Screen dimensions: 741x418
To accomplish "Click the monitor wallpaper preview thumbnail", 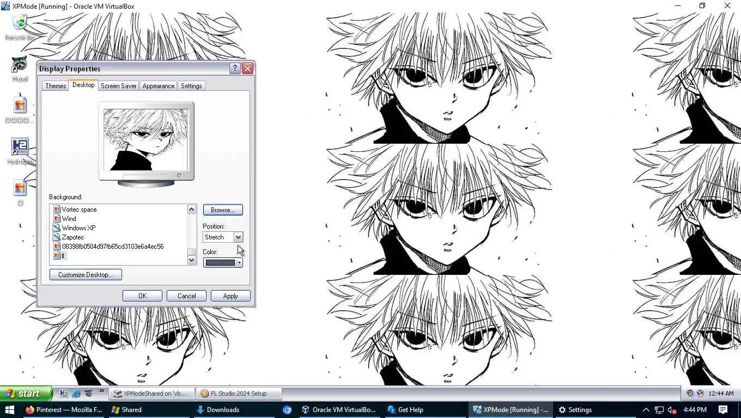I will [145, 140].
